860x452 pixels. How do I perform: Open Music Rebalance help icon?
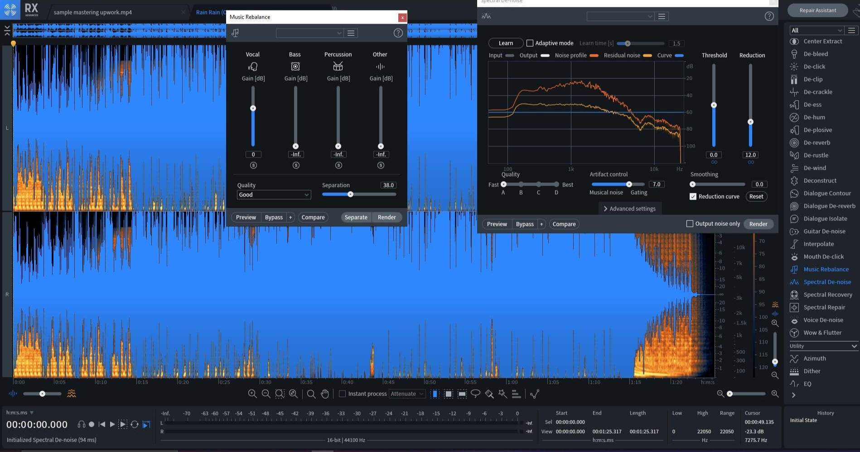pos(398,33)
